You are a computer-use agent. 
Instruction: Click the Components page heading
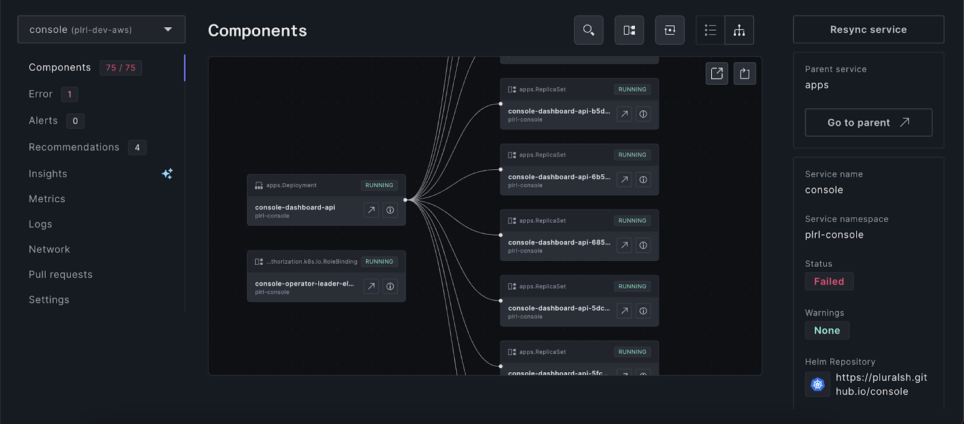click(257, 31)
